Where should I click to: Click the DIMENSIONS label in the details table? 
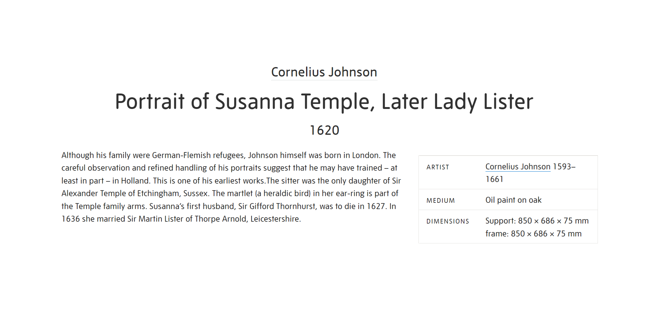pyautogui.click(x=448, y=221)
